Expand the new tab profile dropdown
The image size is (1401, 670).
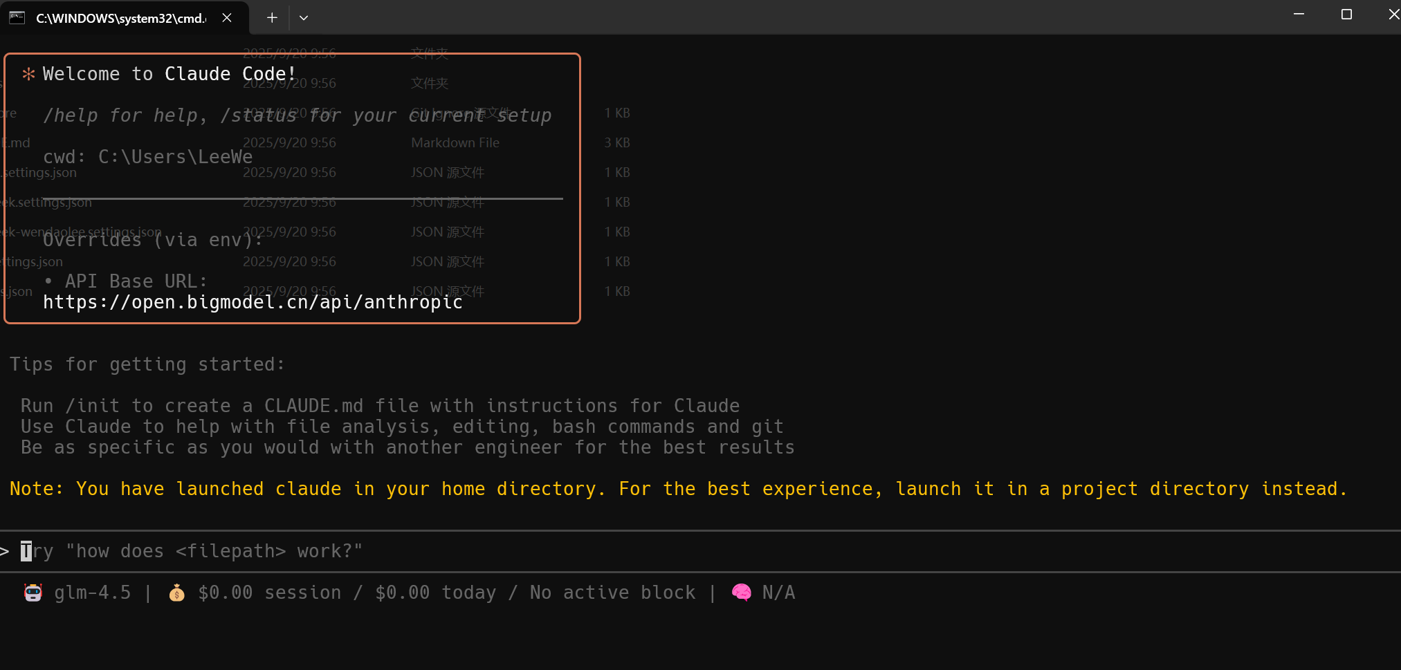click(x=304, y=18)
